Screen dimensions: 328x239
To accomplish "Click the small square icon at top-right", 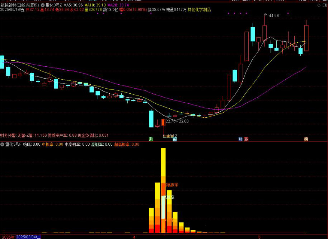I will 325,5.
